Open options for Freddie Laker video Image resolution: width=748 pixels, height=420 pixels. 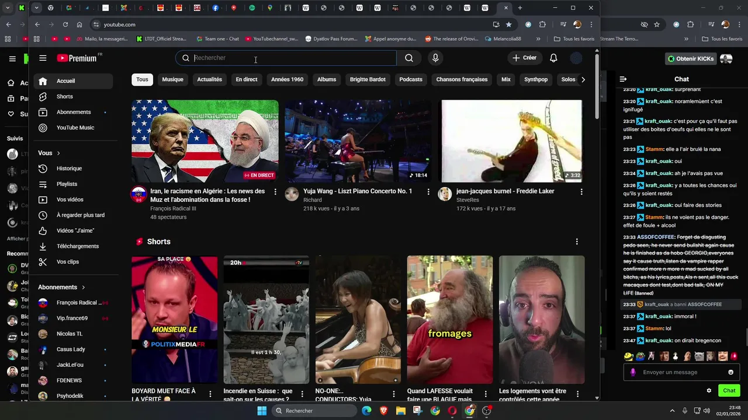[581, 191]
